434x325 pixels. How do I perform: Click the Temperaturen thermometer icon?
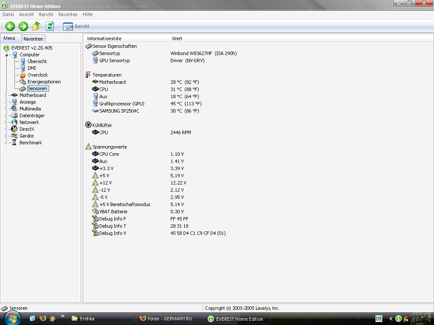[x=88, y=75]
